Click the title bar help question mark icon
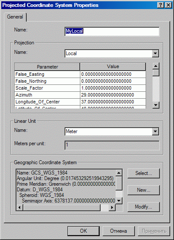Screen dimensions: 174x240 click(x=161, y=5)
